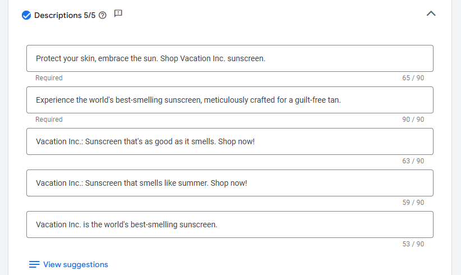Click the Descriptions 5/5 heading

coord(65,15)
